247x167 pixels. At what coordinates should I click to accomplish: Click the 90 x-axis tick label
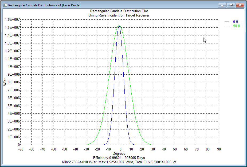[x=219, y=149]
